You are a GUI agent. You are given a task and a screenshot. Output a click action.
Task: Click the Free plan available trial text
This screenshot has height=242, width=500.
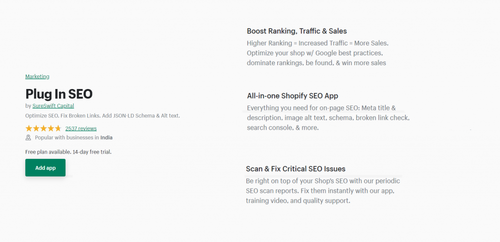pyautogui.click(x=68, y=152)
